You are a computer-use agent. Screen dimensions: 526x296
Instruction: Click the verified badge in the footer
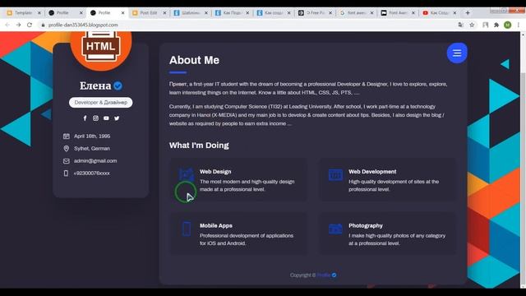point(335,275)
